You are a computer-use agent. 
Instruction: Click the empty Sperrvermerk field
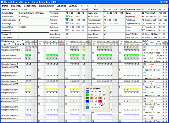click(34, 38)
